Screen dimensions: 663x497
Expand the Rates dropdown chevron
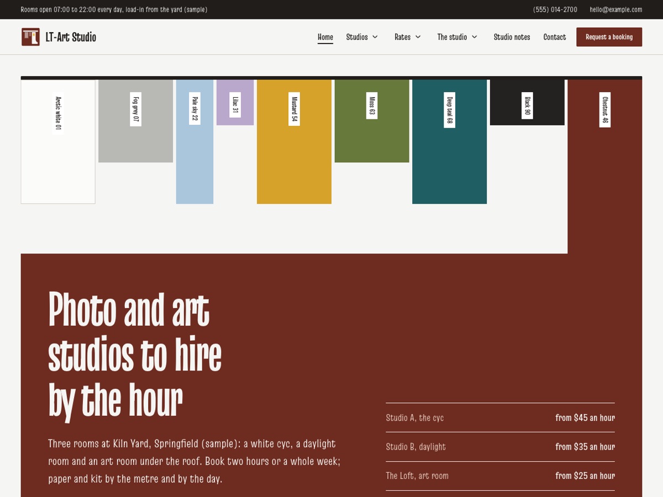[418, 37]
